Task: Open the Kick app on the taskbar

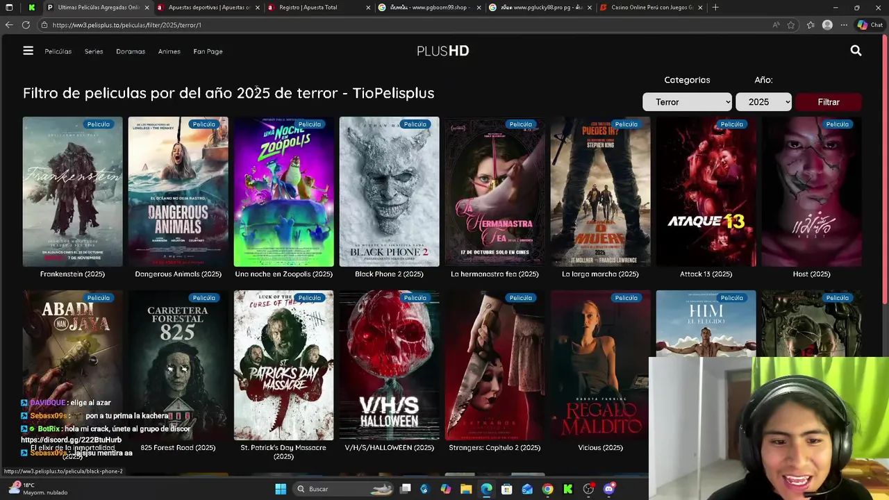Action: 568,489
